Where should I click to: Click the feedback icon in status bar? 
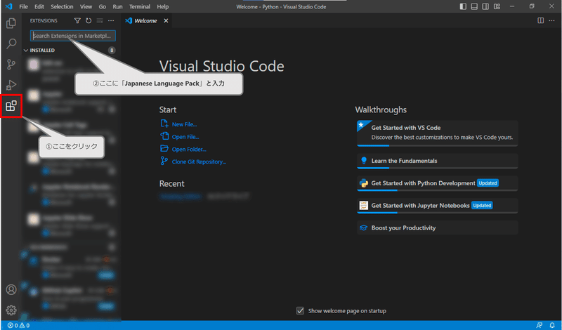click(x=539, y=325)
